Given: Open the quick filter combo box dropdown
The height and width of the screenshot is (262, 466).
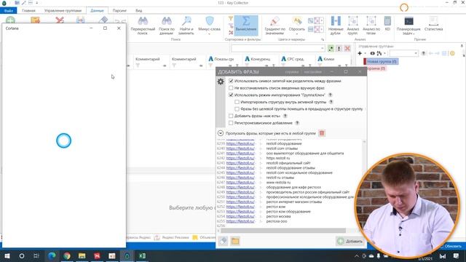Looking at the screenshot, I should click(x=323, y=49).
